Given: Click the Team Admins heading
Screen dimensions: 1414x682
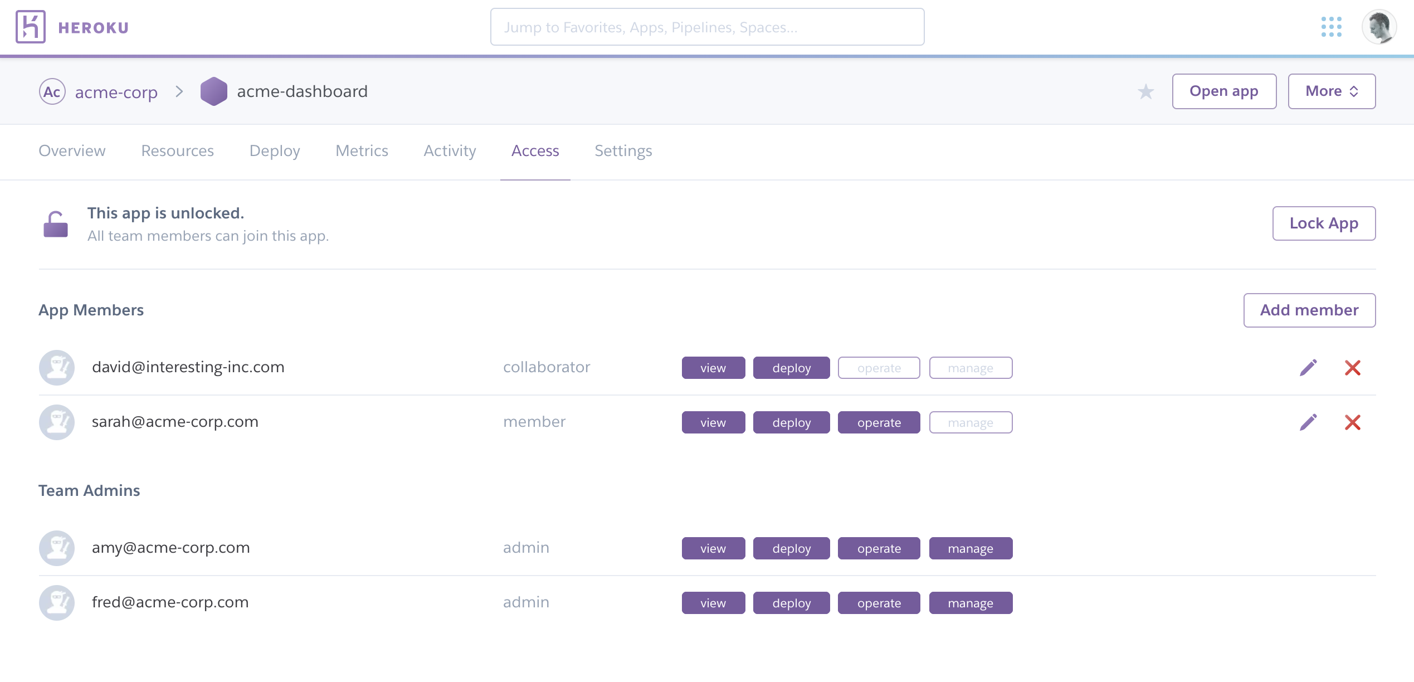Looking at the screenshot, I should (89, 490).
